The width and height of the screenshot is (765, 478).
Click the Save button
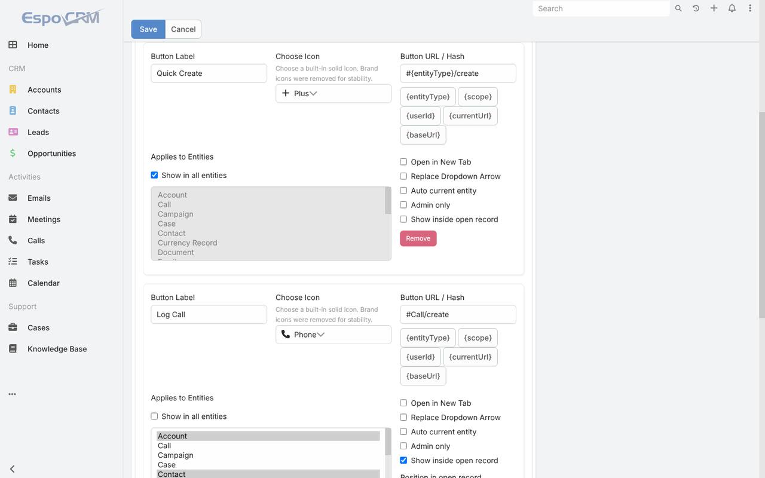click(148, 29)
